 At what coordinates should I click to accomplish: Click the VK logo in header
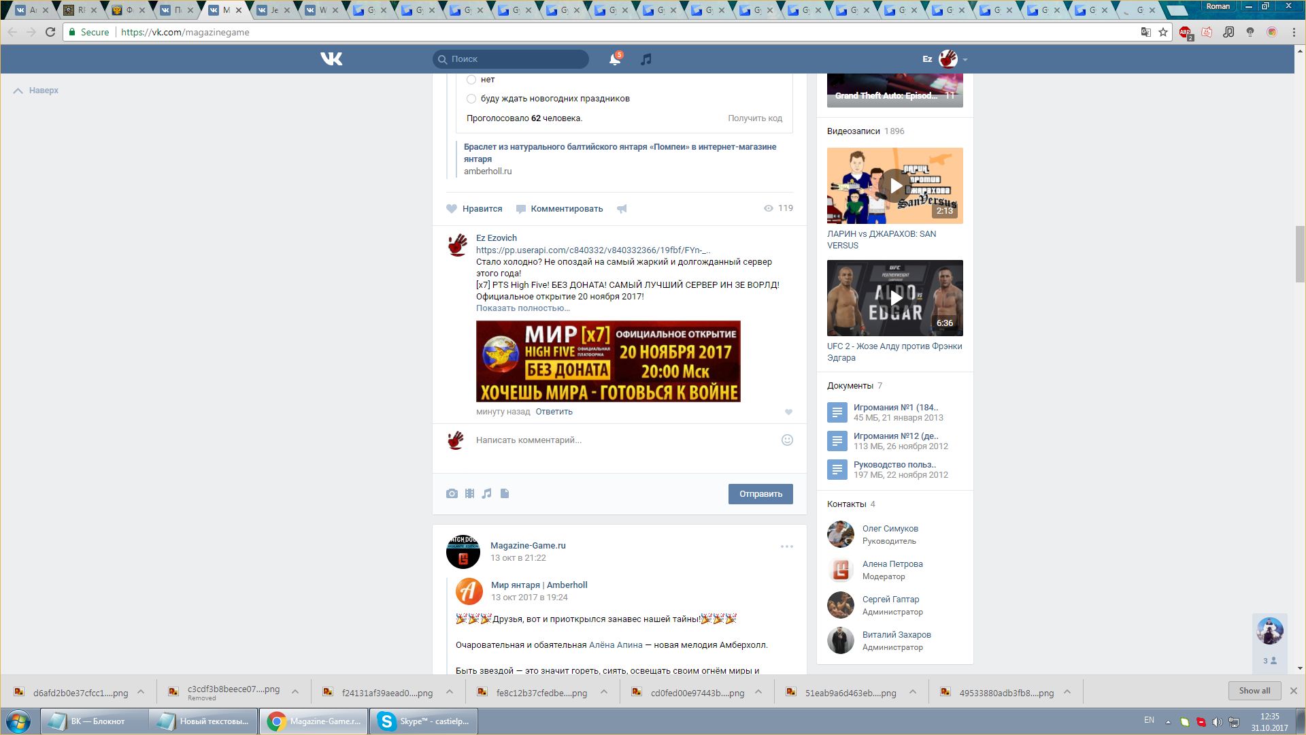point(331,59)
